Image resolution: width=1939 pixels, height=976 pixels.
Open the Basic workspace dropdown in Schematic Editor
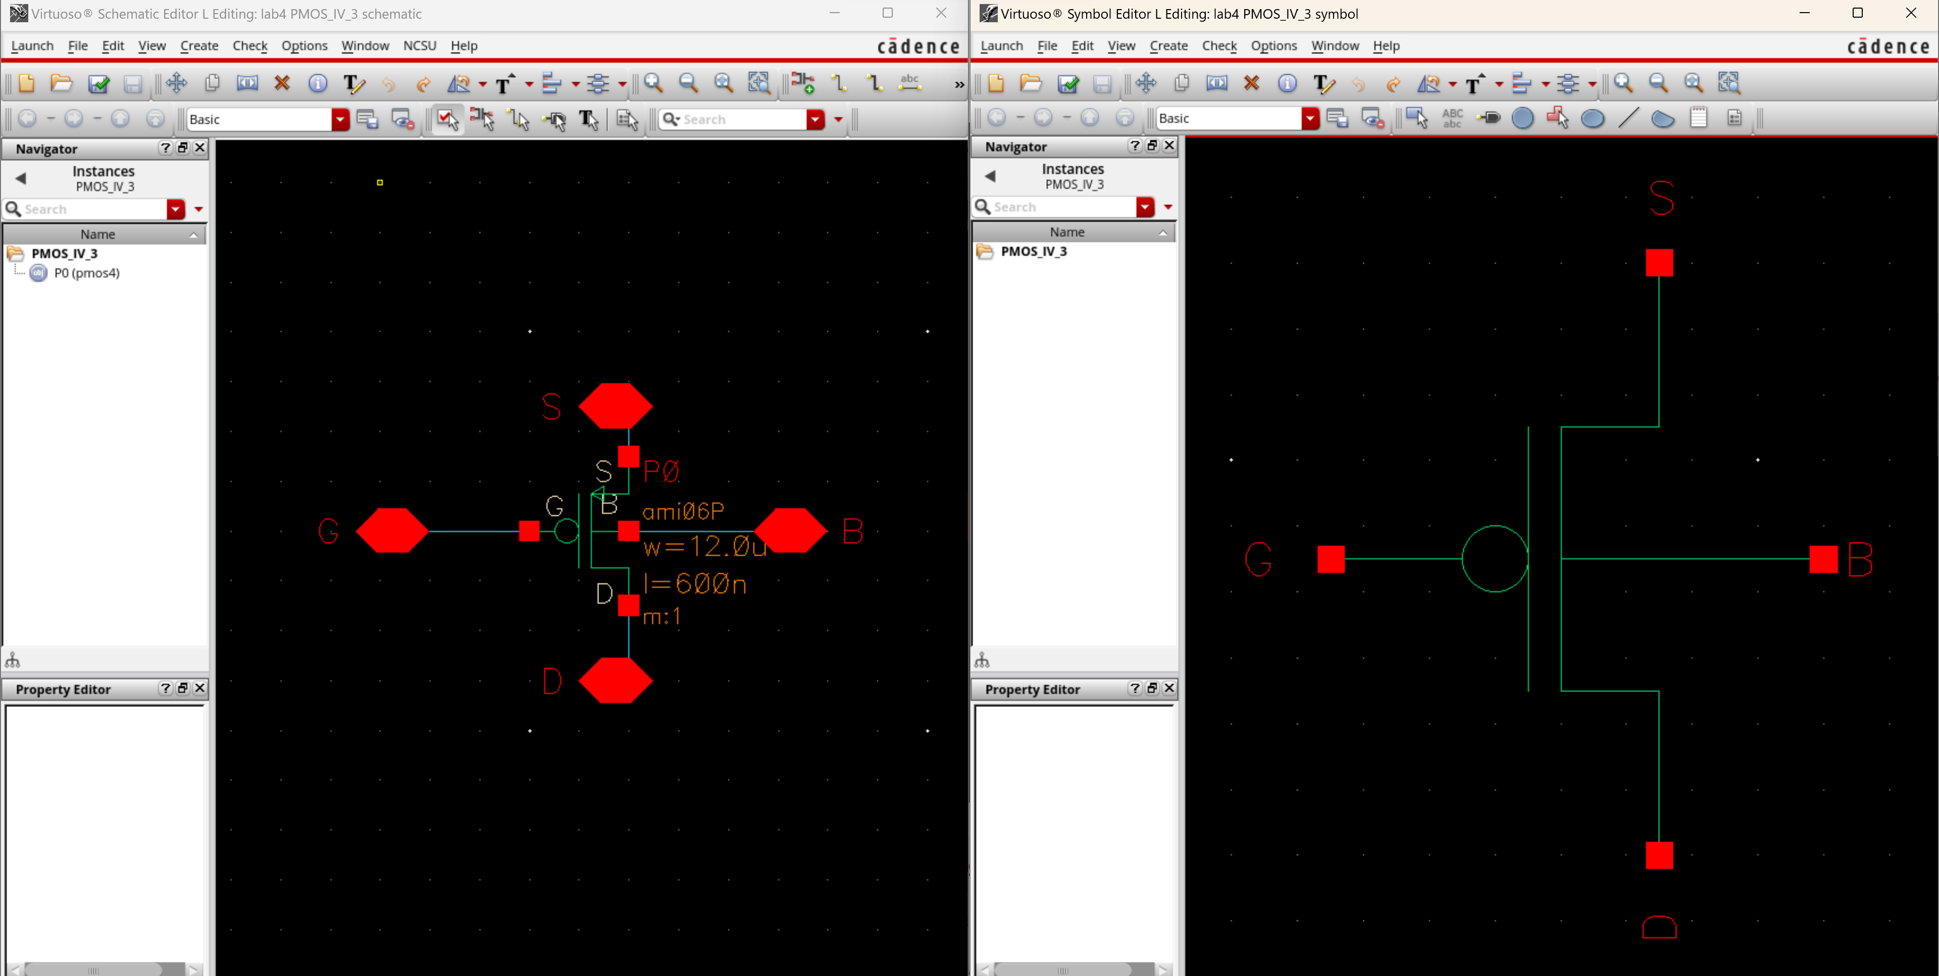point(340,119)
